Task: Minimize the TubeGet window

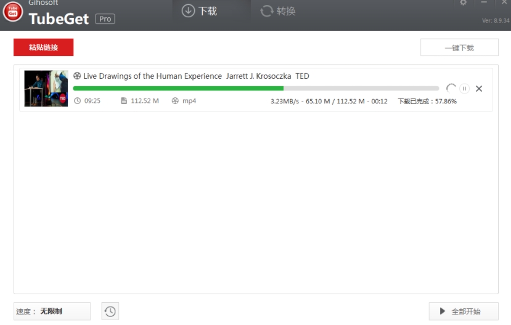Action: (484, 2)
